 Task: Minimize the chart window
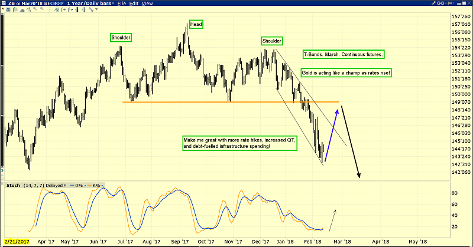pos(459,4)
